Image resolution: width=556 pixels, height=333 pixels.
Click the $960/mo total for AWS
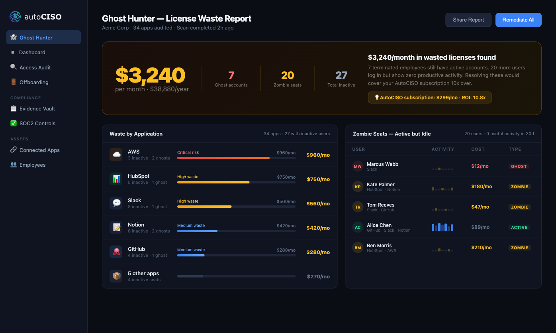[x=318, y=155]
